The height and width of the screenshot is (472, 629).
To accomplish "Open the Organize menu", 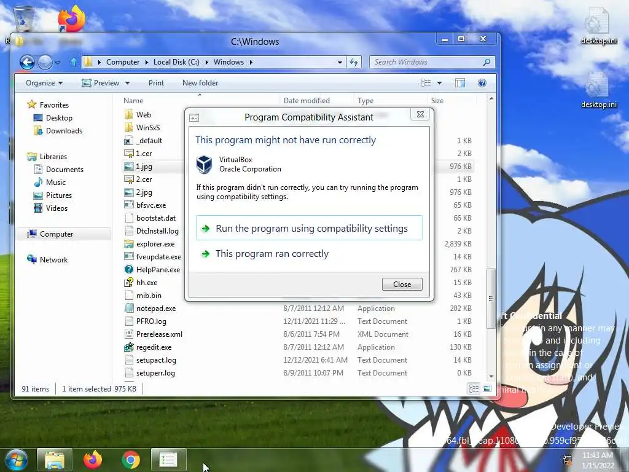I will click(x=44, y=83).
